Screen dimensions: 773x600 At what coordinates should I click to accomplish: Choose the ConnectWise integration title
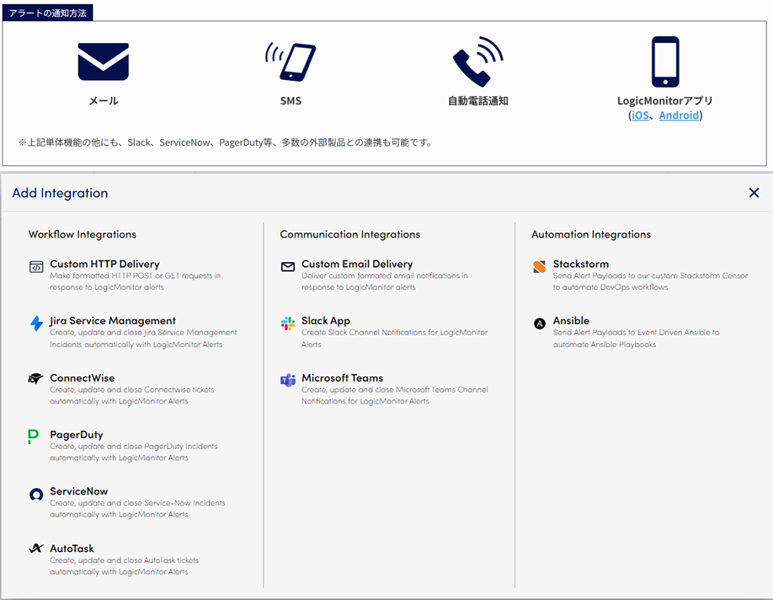tap(83, 378)
